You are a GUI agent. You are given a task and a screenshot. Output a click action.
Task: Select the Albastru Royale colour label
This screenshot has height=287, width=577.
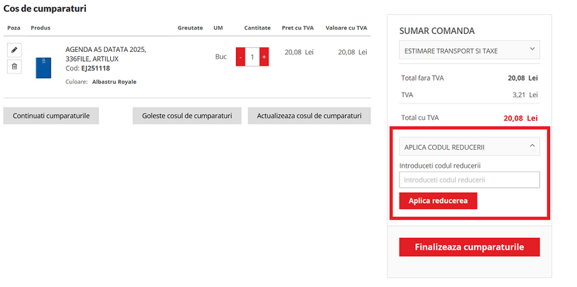tap(114, 82)
